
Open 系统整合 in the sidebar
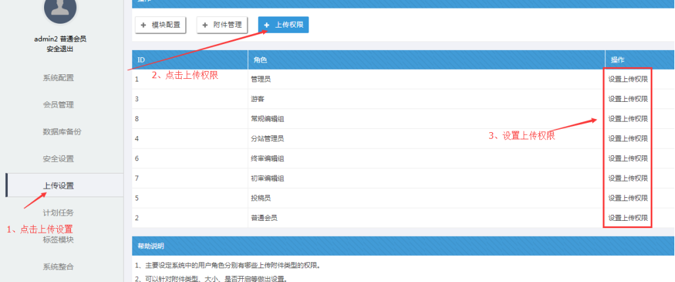(59, 266)
